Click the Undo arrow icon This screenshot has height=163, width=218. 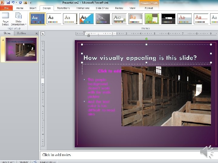pos(12,2)
